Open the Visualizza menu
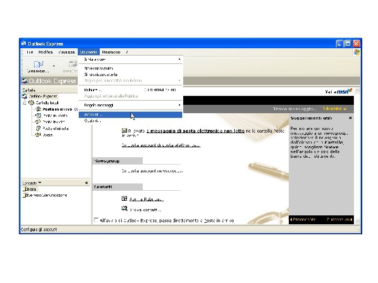Viewport: 378px width, 283px height. click(66, 52)
